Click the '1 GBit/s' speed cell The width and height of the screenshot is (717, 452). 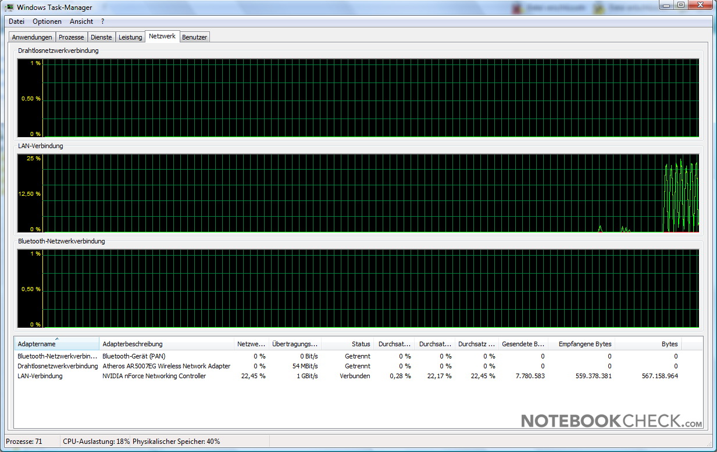tap(306, 376)
